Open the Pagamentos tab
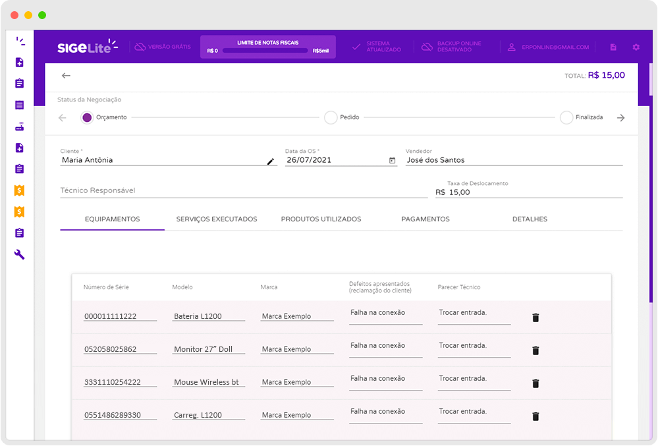The image size is (658, 446). click(425, 219)
